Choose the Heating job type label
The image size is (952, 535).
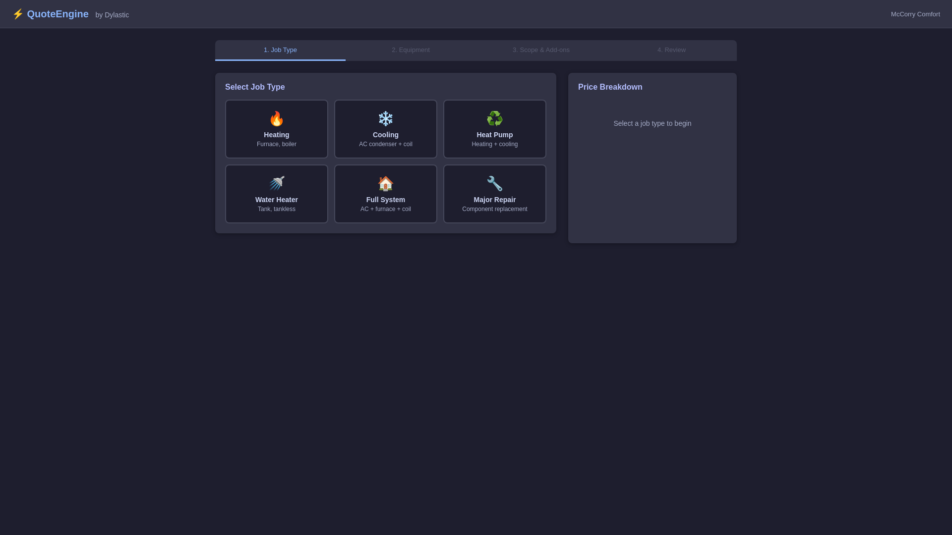click(x=277, y=135)
